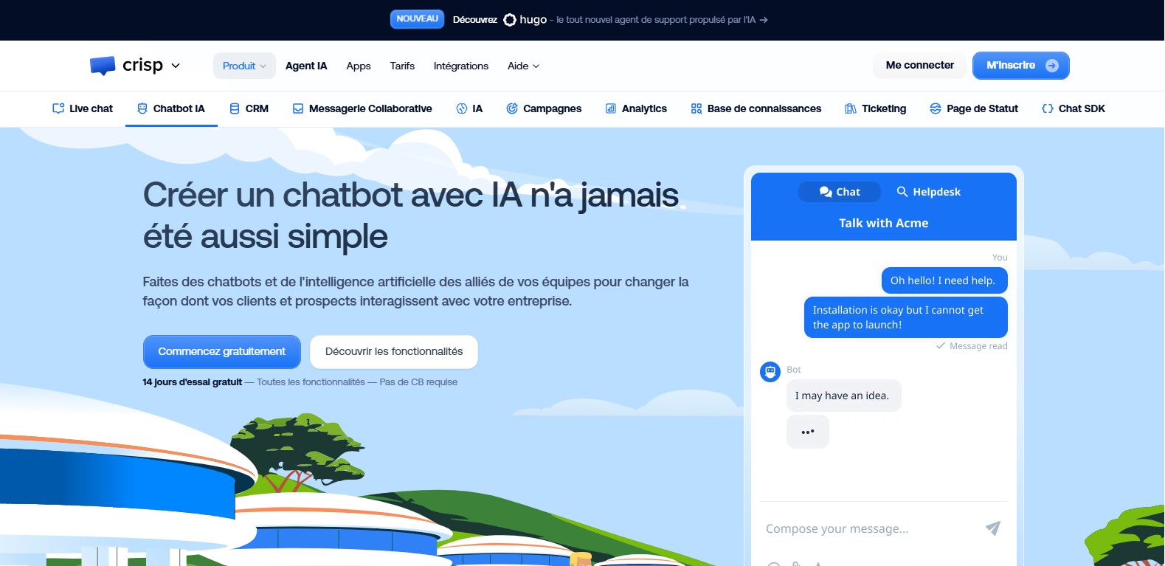
Task: Expand the Produit dropdown menu
Action: tap(244, 66)
